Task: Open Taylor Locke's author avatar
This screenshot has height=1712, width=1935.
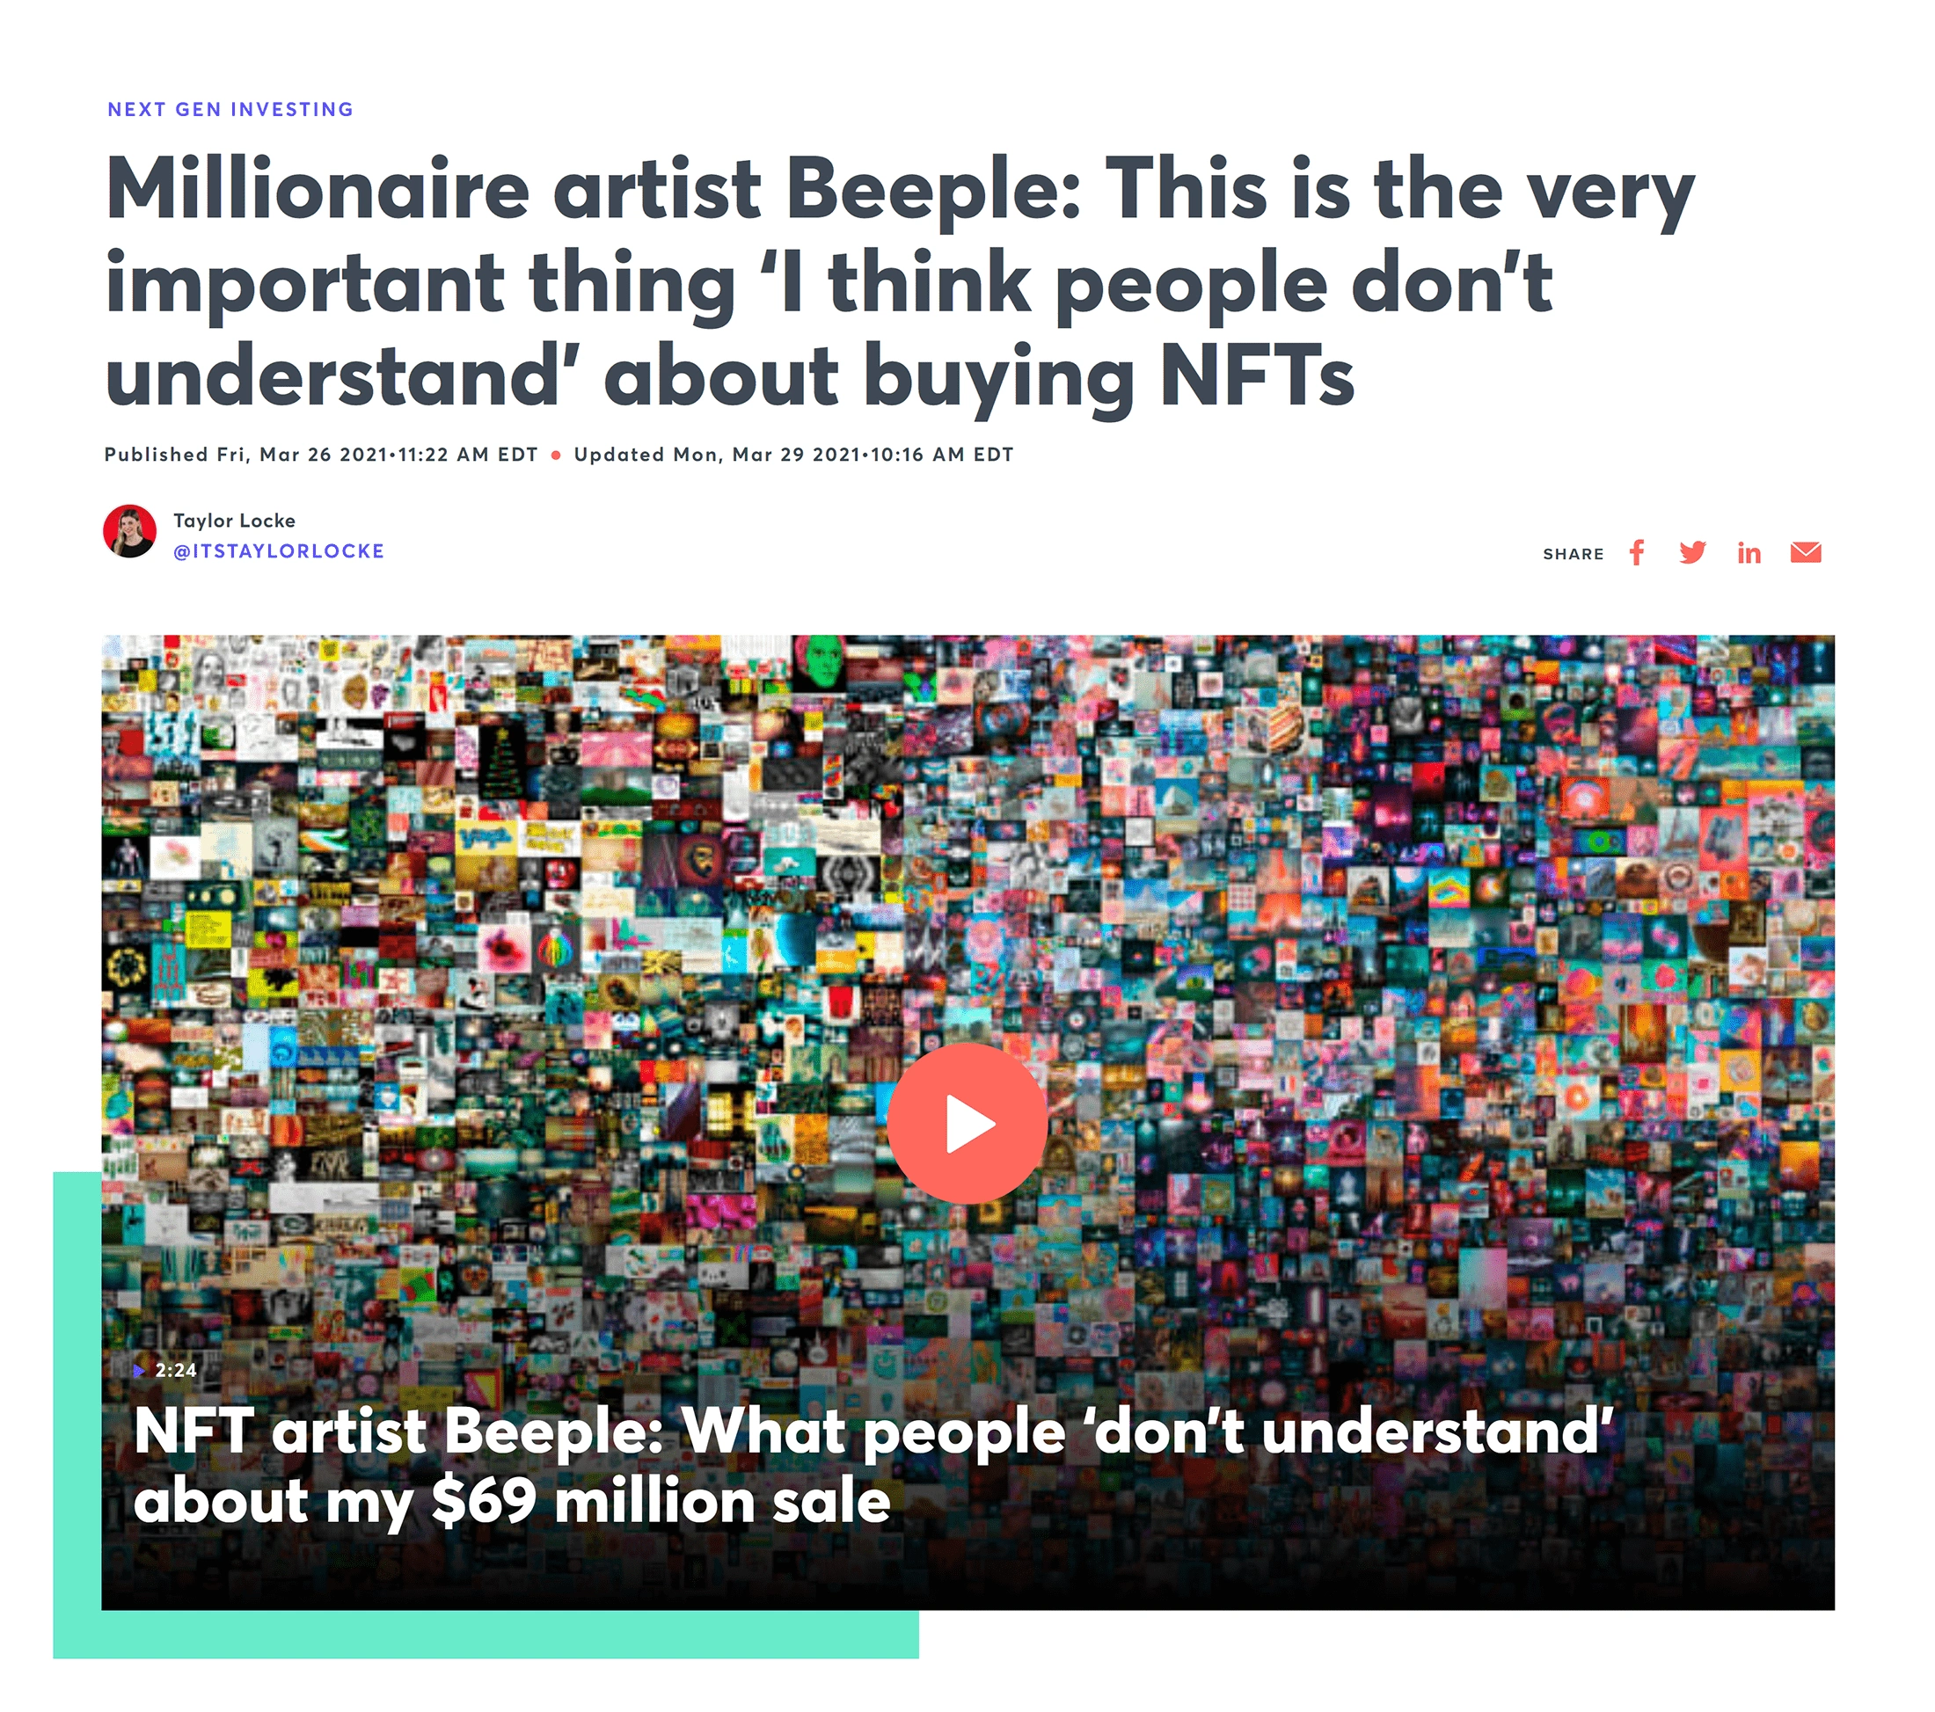Action: pos(129,531)
